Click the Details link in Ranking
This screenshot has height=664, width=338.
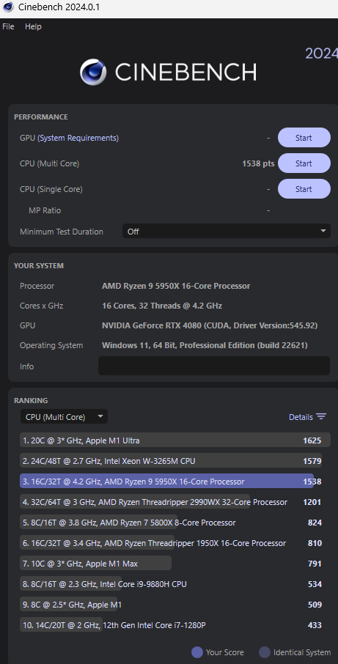301,417
